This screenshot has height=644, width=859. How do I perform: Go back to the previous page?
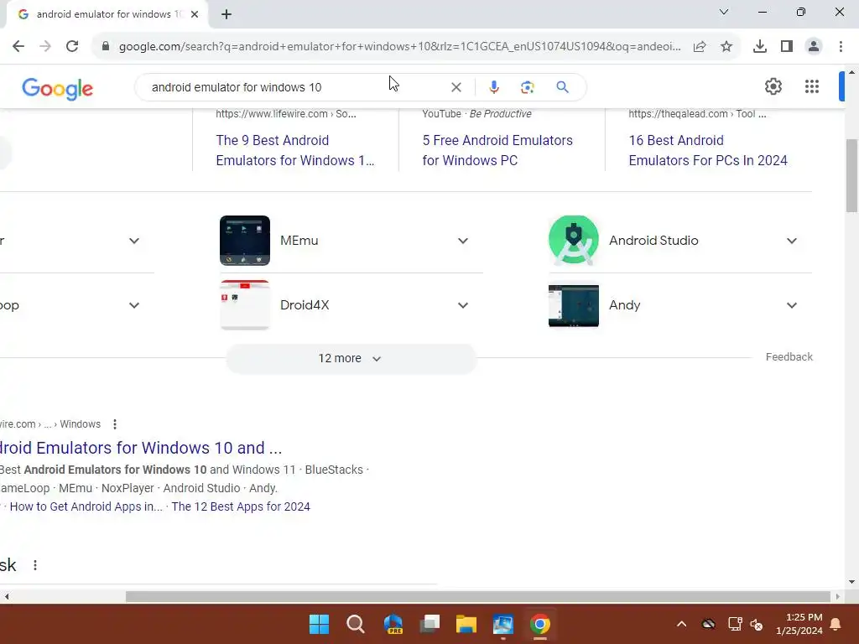(x=18, y=47)
